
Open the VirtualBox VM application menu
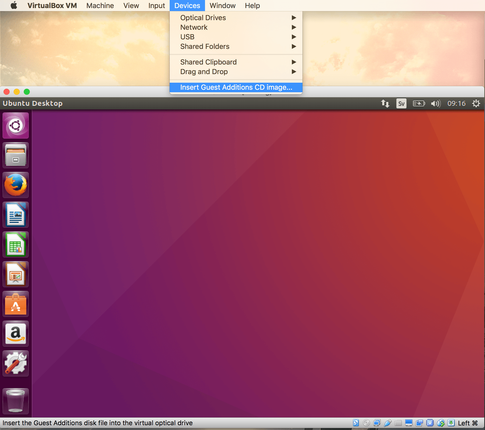(52, 6)
